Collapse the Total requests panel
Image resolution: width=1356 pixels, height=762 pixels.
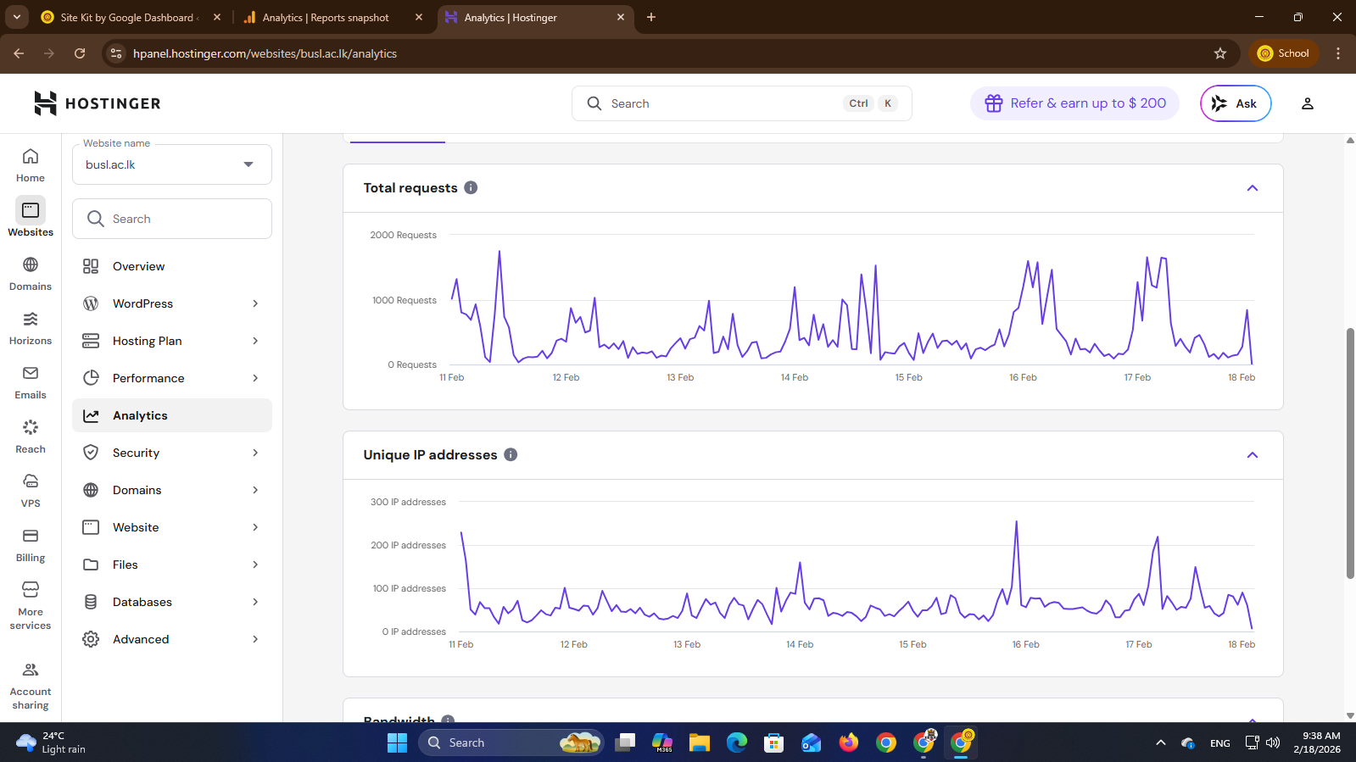click(x=1252, y=188)
